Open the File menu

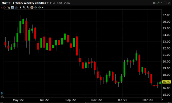[x=52, y=3]
